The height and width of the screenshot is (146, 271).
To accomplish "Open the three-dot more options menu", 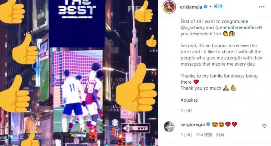I will click(262, 7).
